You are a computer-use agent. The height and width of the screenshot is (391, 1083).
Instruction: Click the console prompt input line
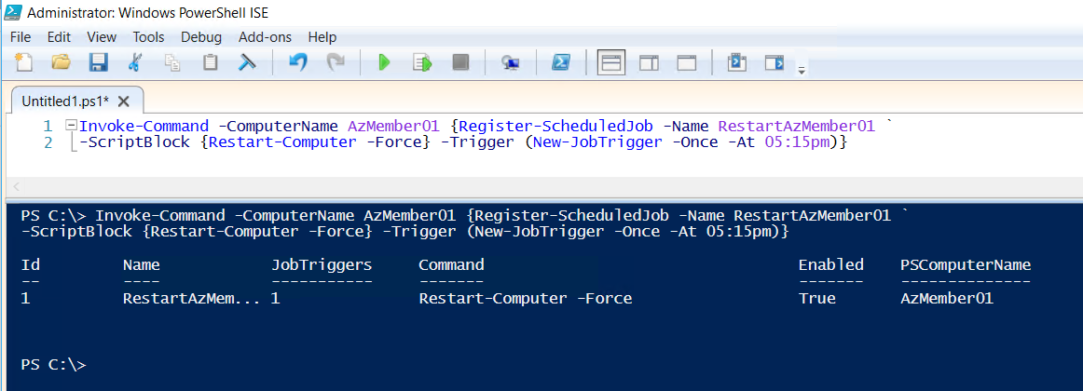click(x=373, y=365)
